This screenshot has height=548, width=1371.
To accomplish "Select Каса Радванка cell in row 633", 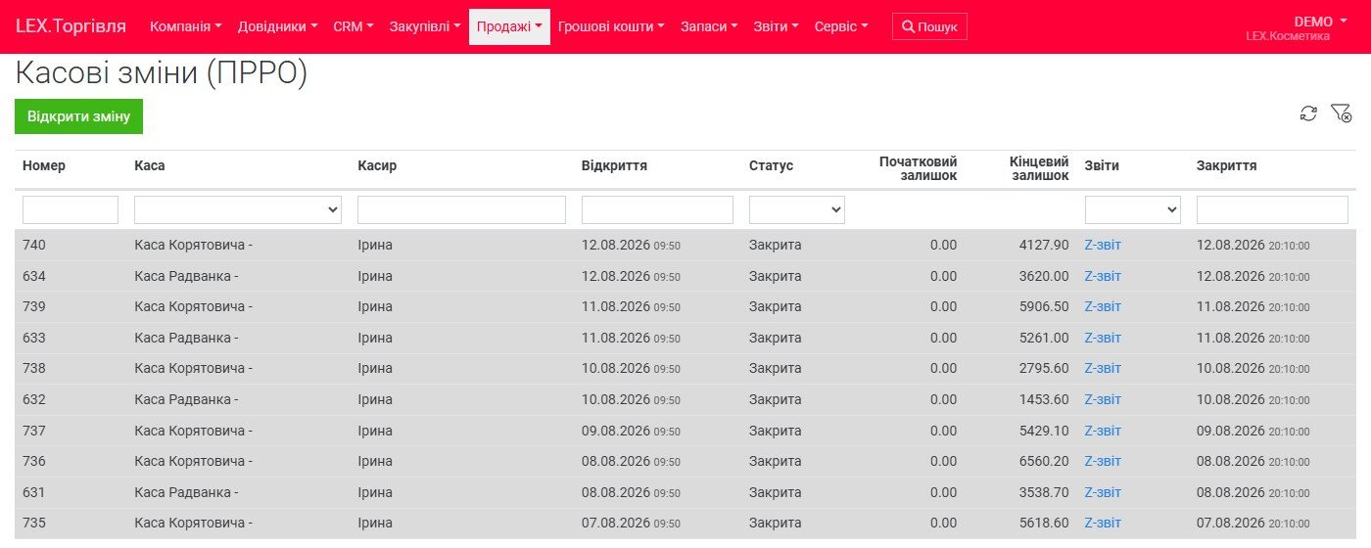I will tap(187, 338).
